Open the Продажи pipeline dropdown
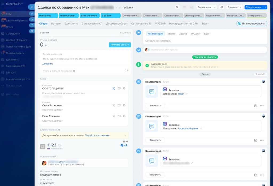Image resolution: width=273 pixels, height=186 pixels. [129, 7]
